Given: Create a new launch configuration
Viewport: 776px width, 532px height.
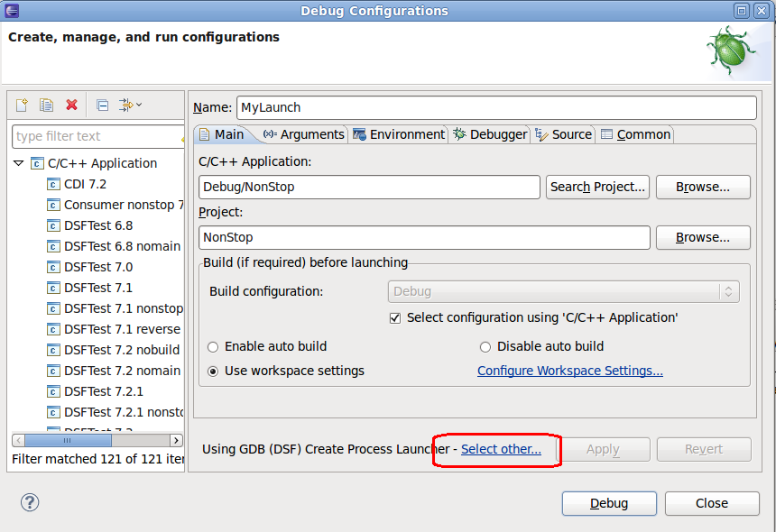Looking at the screenshot, I should coord(23,105).
